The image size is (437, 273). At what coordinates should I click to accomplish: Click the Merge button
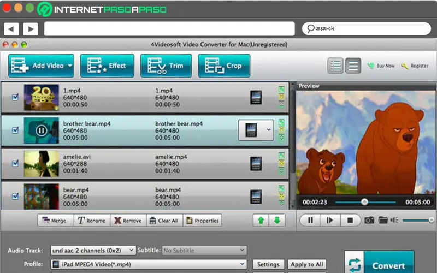tap(56, 221)
